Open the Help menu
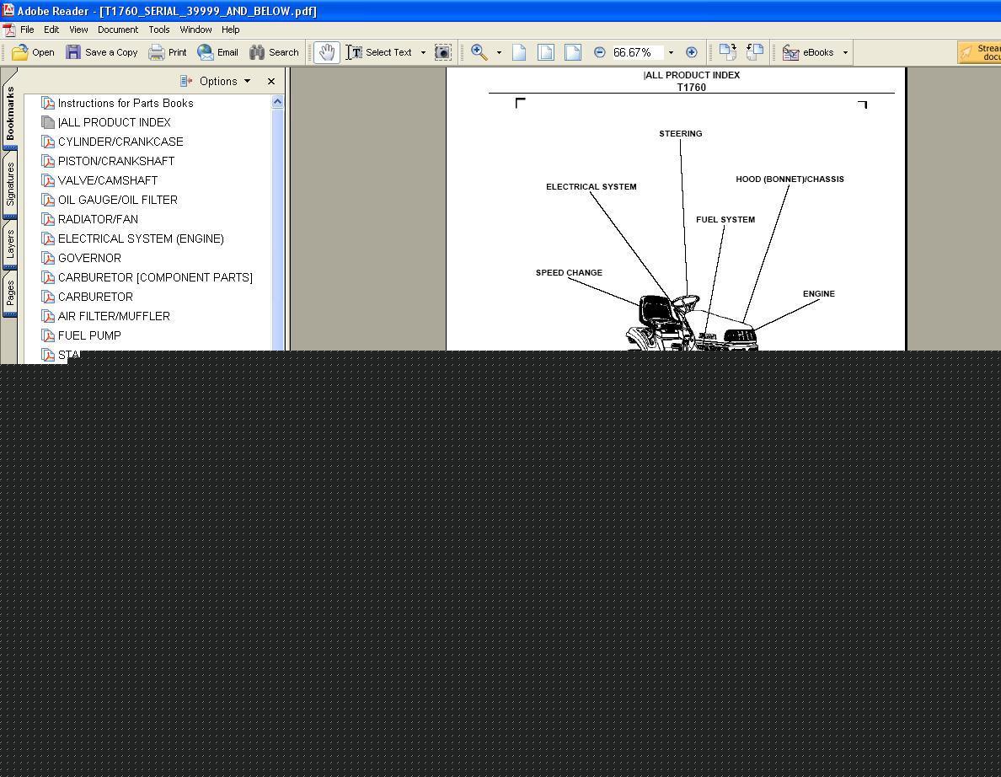The image size is (1001, 777). [231, 29]
